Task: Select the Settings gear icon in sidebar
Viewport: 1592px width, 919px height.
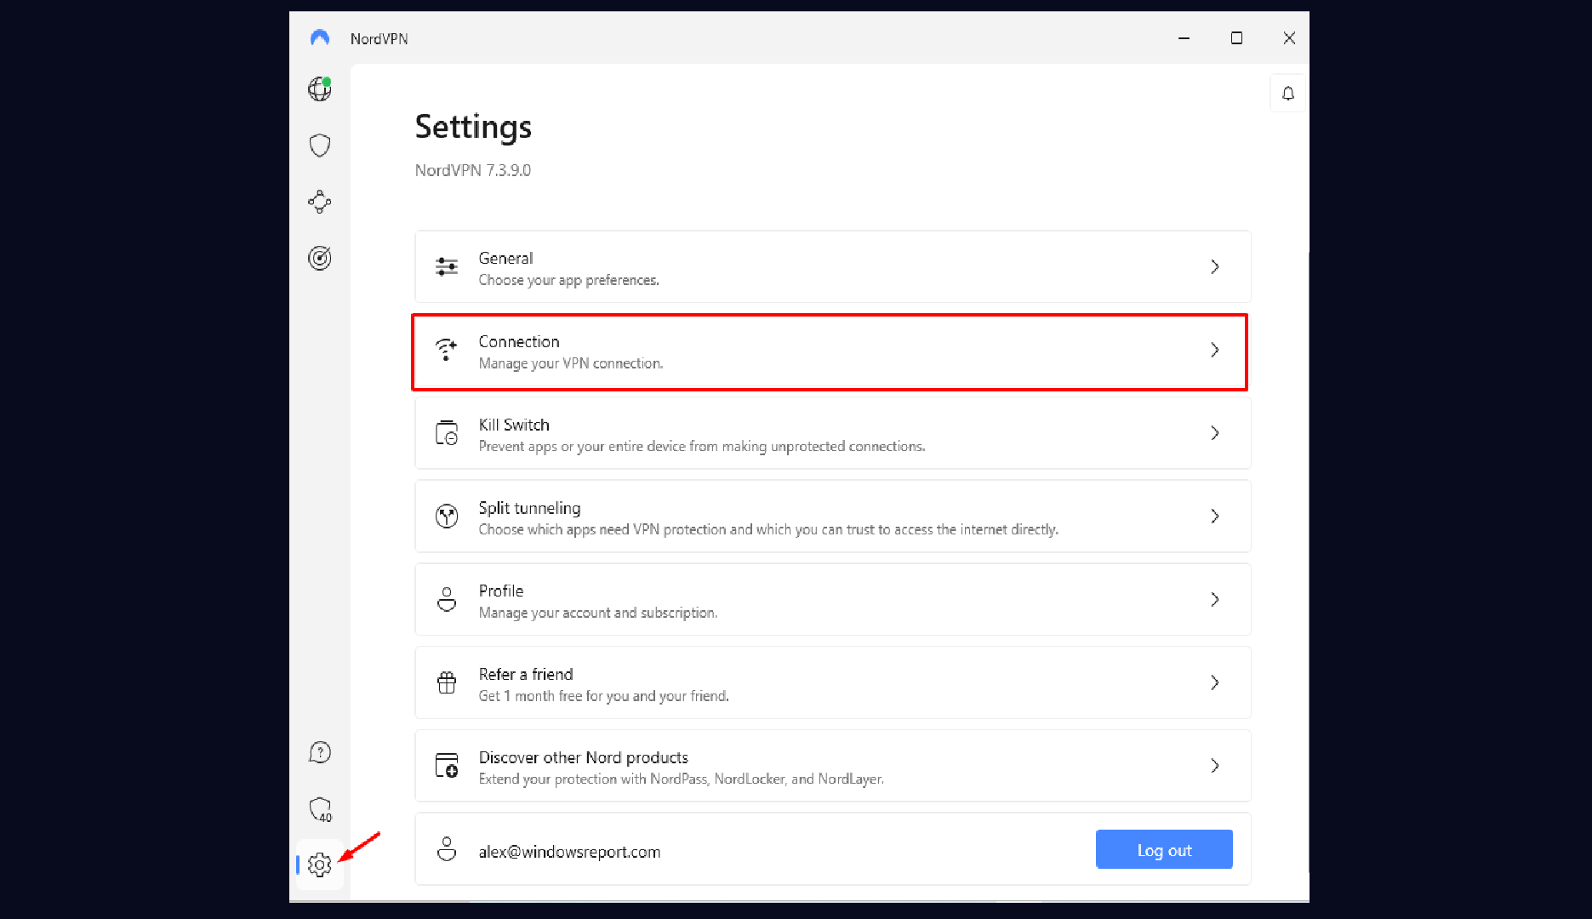Action: pyautogui.click(x=319, y=865)
